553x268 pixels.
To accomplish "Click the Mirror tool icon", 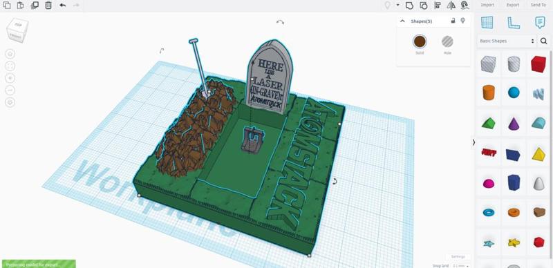I will [451, 5].
